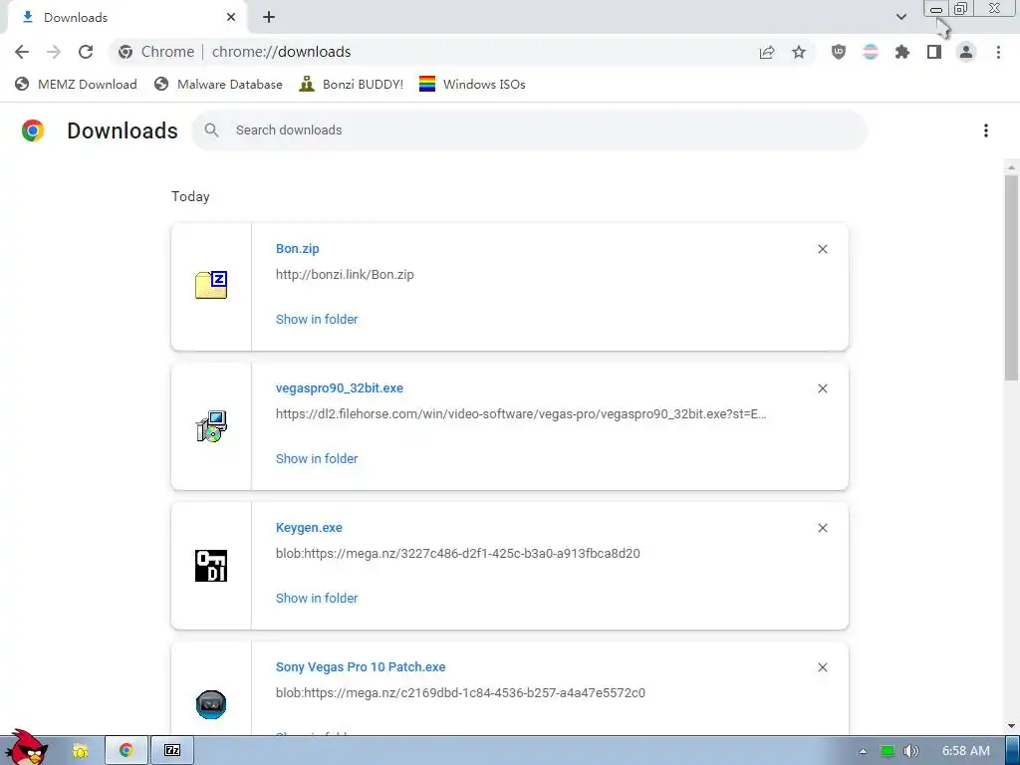Viewport: 1020px width, 765px height.
Task: Click the Sony Vegas Pro 10 Patch.exe icon
Action: click(x=211, y=704)
